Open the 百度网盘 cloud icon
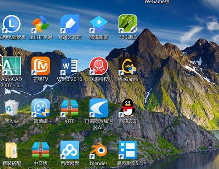Viewport: 219px width, 169px height. click(x=70, y=150)
